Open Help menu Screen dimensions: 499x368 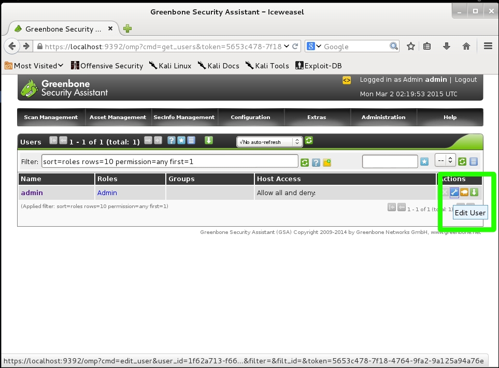click(450, 117)
